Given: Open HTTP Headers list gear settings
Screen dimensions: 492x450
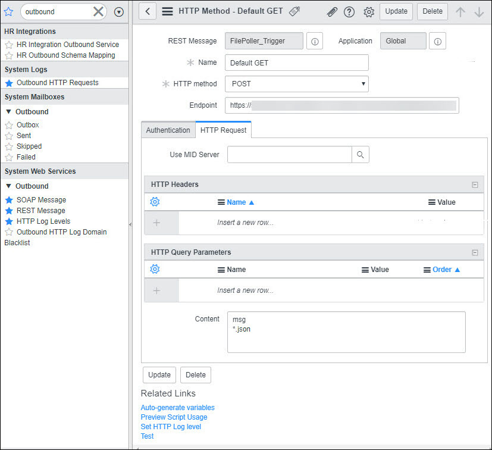Looking at the screenshot, I should (x=155, y=202).
